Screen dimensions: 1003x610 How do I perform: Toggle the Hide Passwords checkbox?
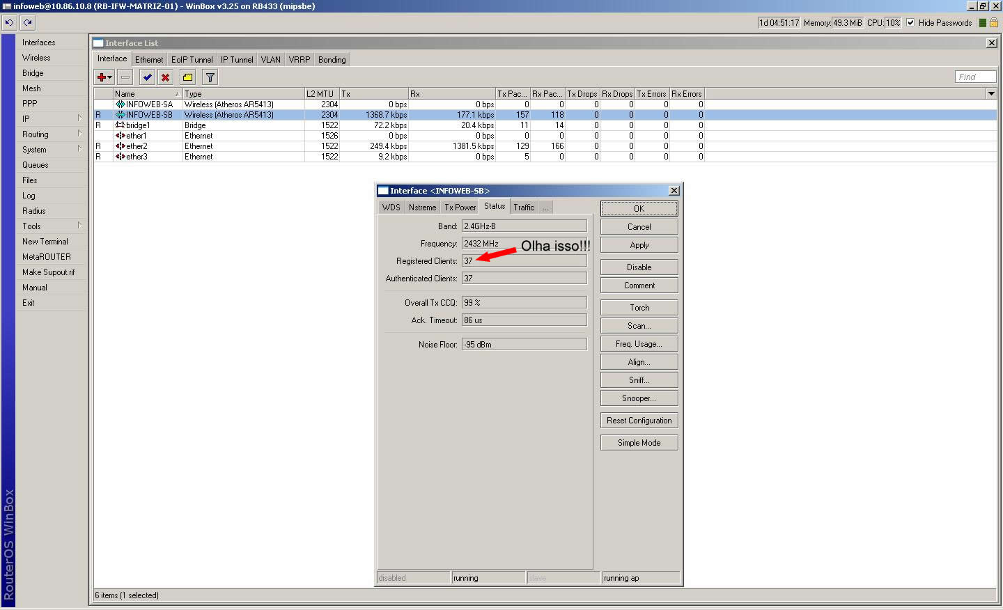910,23
